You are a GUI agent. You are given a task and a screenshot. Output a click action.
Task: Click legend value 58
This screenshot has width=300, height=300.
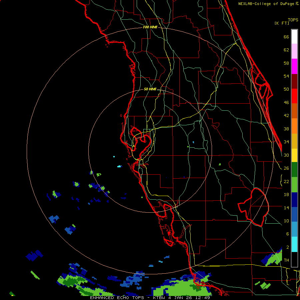tap(286, 63)
